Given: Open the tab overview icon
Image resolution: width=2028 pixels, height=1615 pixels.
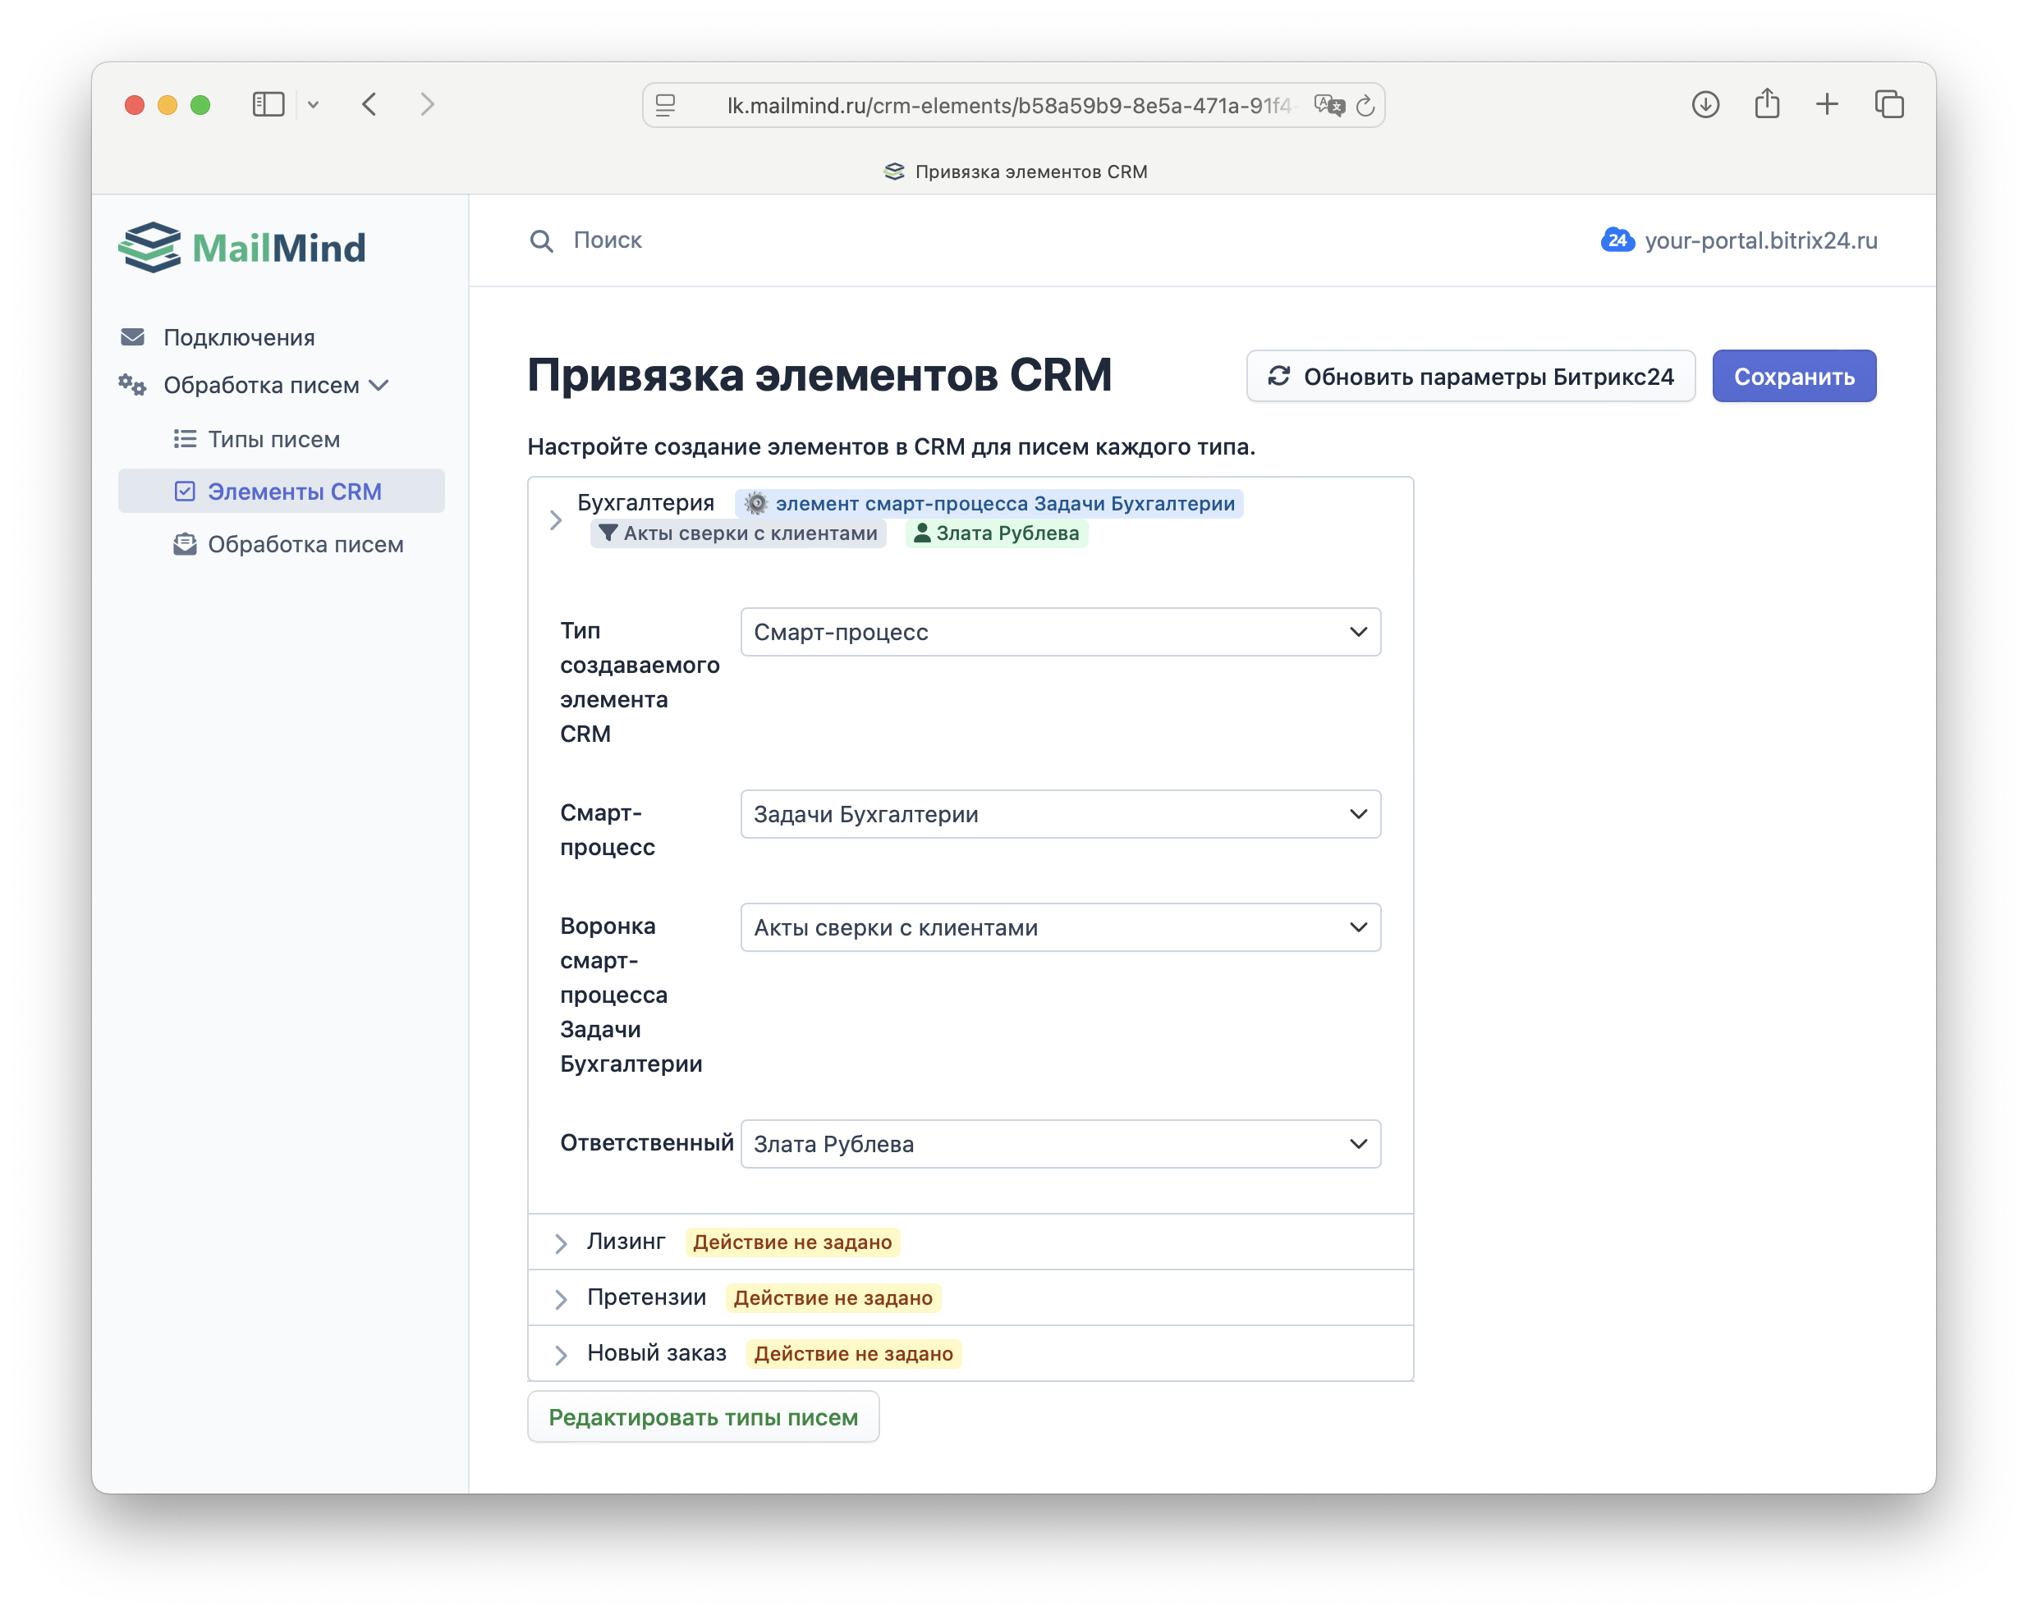Looking at the screenshot, I should point(1888,104).
